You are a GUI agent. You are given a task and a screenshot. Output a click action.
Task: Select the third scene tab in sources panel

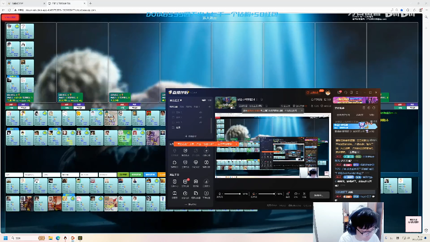point(189,106)
